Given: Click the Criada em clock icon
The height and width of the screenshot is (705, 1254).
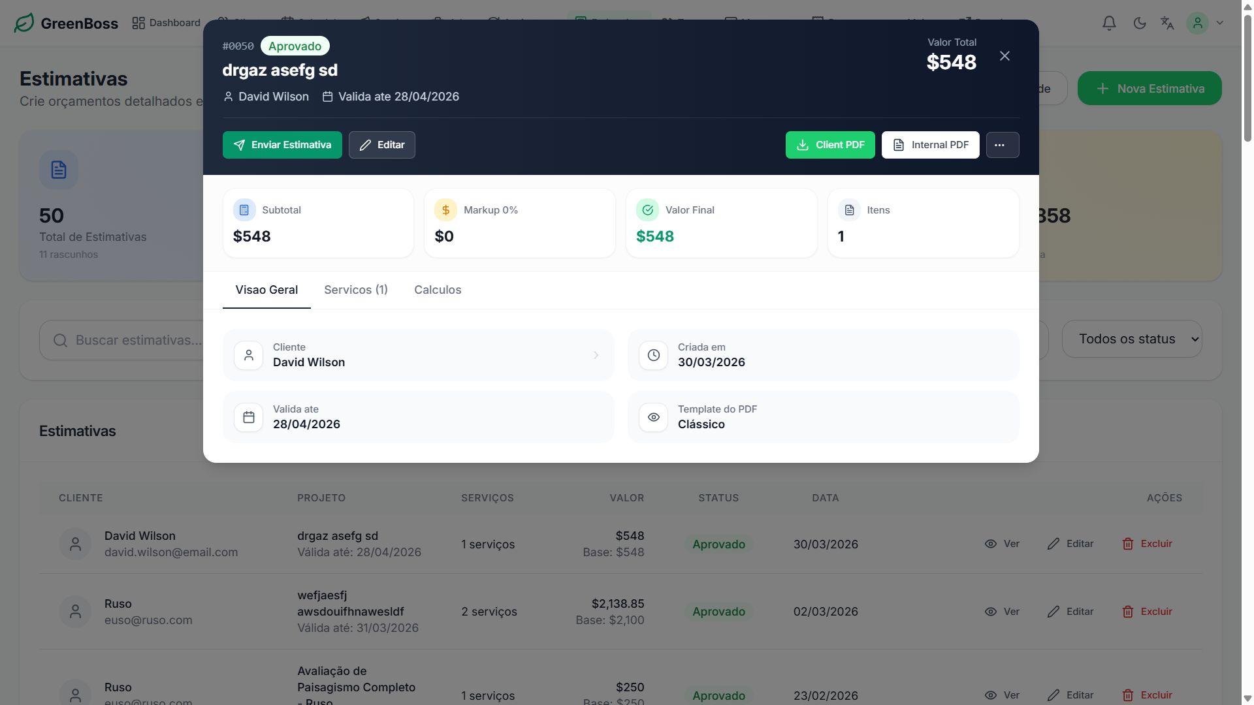Looking at the screenshot, I should click(653, 355).
